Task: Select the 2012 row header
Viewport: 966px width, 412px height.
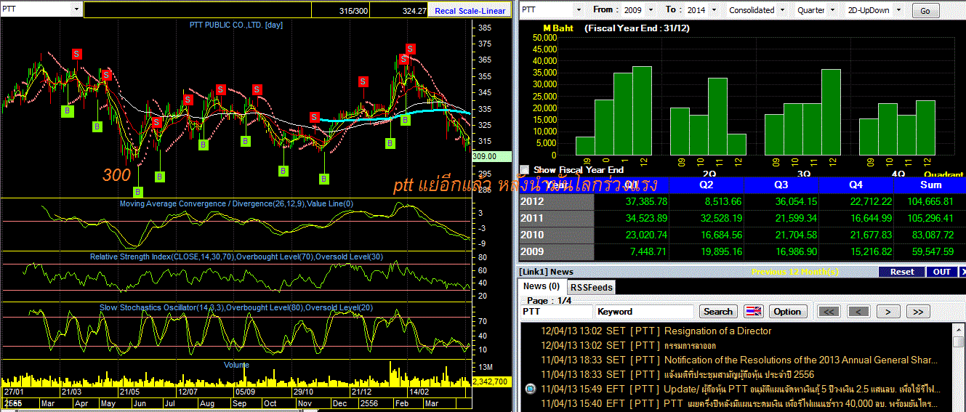Action: click(x=556, y=201)
